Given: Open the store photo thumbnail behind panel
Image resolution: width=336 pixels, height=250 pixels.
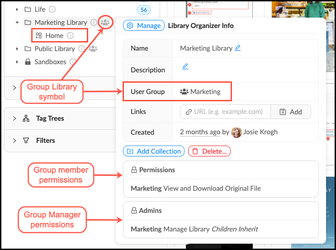Looking at the screenshot, I should pos(303,9).
